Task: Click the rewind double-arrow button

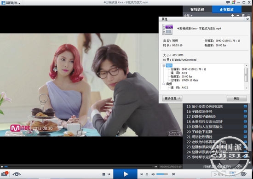Action: (2, 167)
